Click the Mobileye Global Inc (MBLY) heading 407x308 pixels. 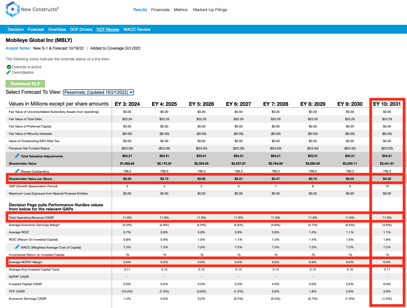39,40
